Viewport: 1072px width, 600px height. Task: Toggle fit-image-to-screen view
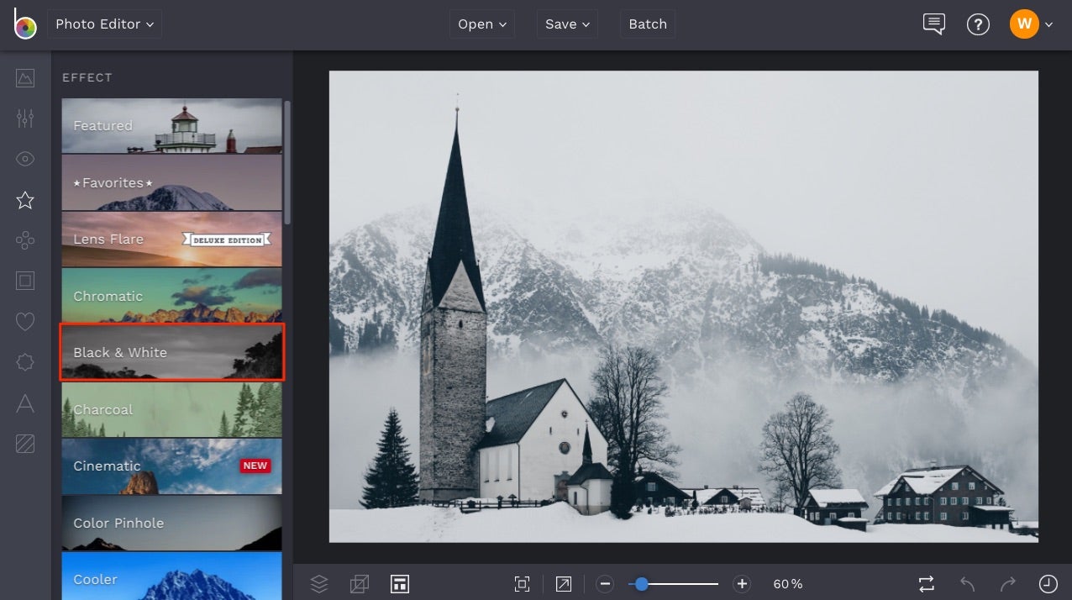(x=522, y=583)
